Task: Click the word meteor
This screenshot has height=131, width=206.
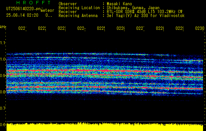Action: click(47, 10)
